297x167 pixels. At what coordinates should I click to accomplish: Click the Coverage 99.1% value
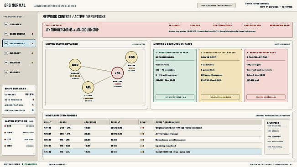pyautogui.click(x=29, y=94)
